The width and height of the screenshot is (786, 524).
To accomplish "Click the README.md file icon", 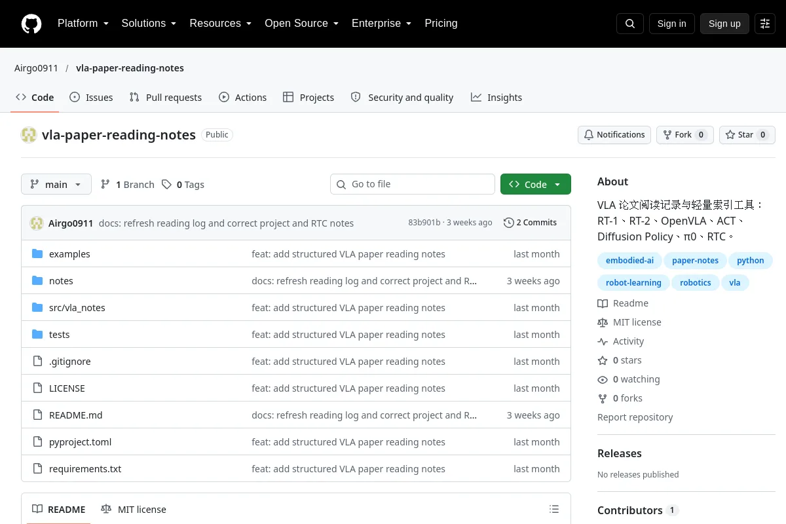I will pos(37,415).
